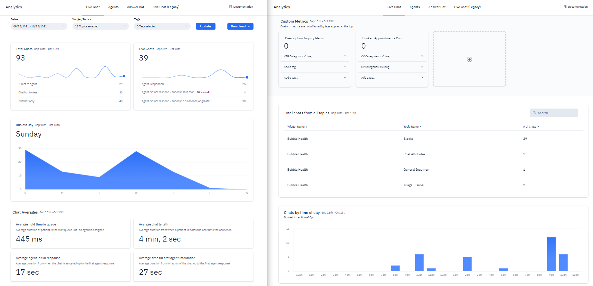Open first Add a tag dropdown in Prescription Inquiry
This screenshot has height=286, width=593.
(x=315, y=67)
